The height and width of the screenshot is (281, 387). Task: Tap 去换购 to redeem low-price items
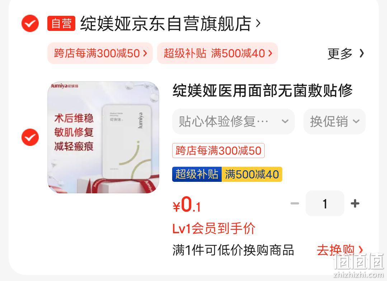(340, 250)
